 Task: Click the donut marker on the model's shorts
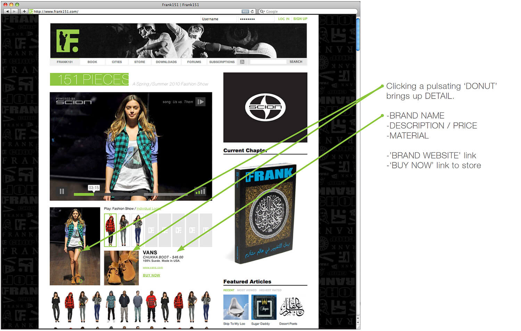[x=80, y=249]
